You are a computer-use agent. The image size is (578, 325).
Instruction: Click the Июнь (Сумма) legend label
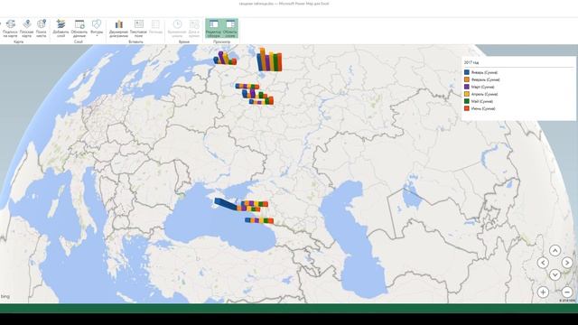pyautogui.click(x=483, y=108)
